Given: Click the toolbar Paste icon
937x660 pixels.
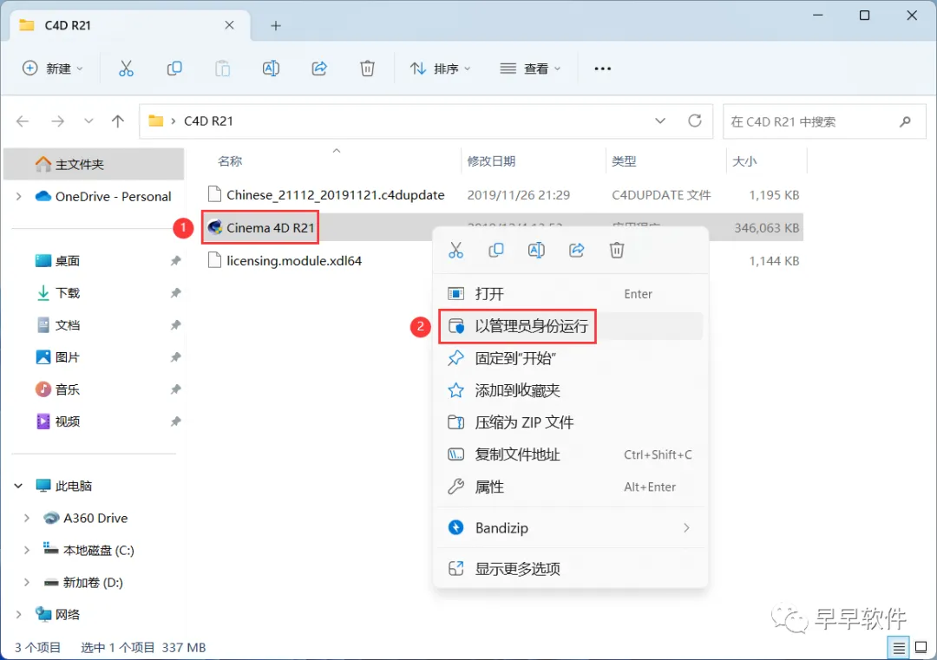Looking at the screenshot, I should (222, 69).
